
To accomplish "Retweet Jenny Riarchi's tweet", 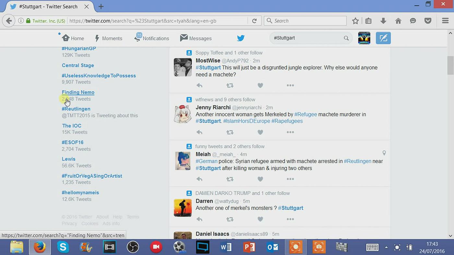I will [x=230, y=132].
